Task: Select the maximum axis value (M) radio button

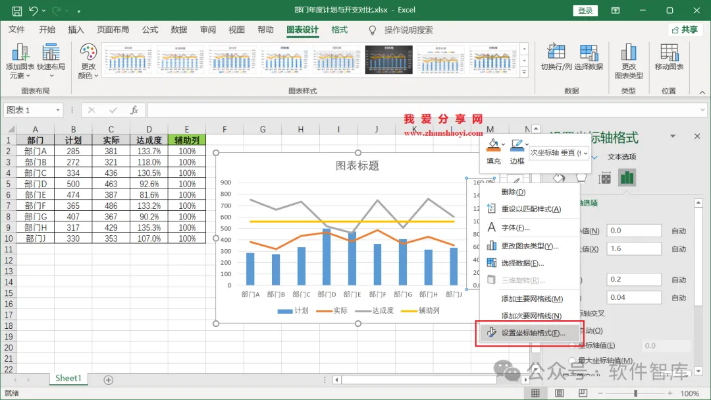Action: (x=572, y=360)
